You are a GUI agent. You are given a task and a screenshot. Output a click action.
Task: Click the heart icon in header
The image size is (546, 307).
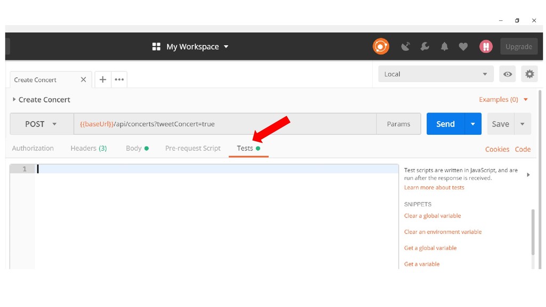click(x=463, y=46)
